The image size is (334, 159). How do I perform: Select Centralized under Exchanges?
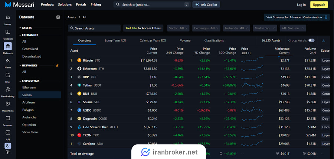(x=30, y=49)
